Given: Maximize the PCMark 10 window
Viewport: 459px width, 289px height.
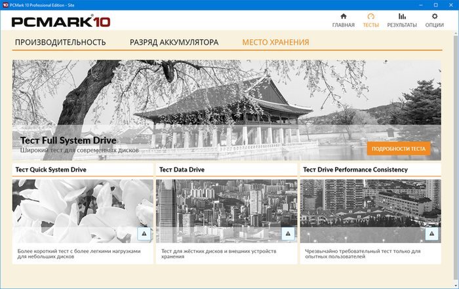Looking at the screenshot, I should 436,5.
